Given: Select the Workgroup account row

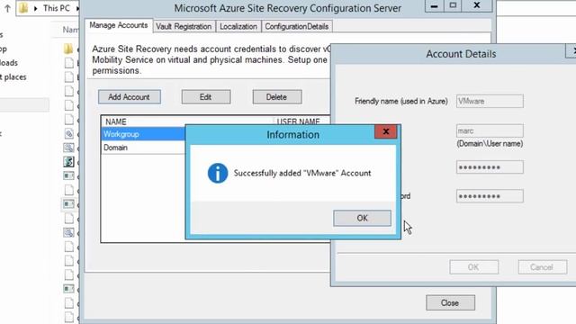Looking at the screenshot, I should [x=143, y=134].
